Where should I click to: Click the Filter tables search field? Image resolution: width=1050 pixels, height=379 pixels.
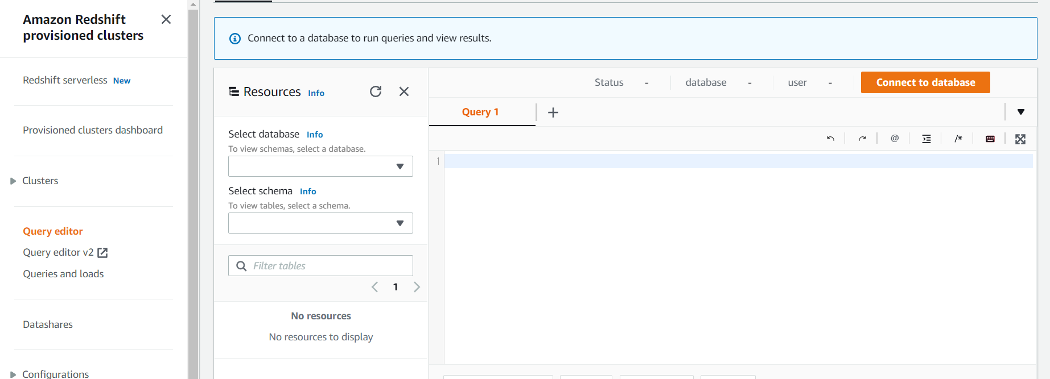pos(320,266)
